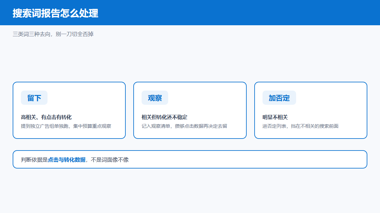Click the phrase 不是词面像不像

(110, 160)
